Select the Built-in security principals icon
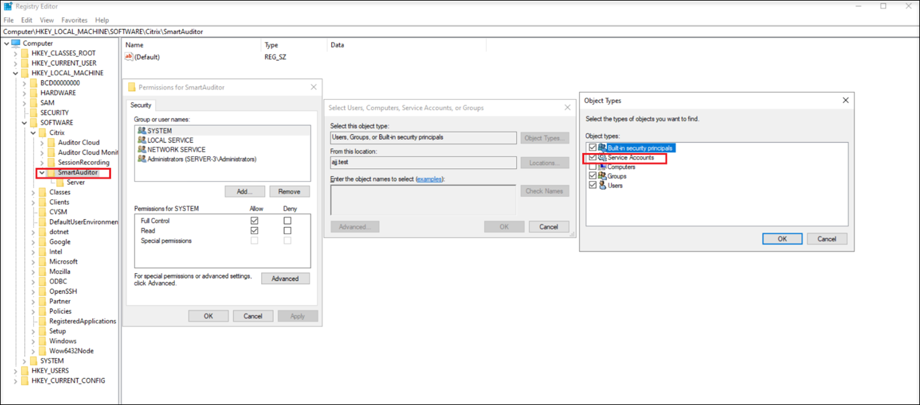The height and width of the screenshot is (405, 920). coord(603,147)
